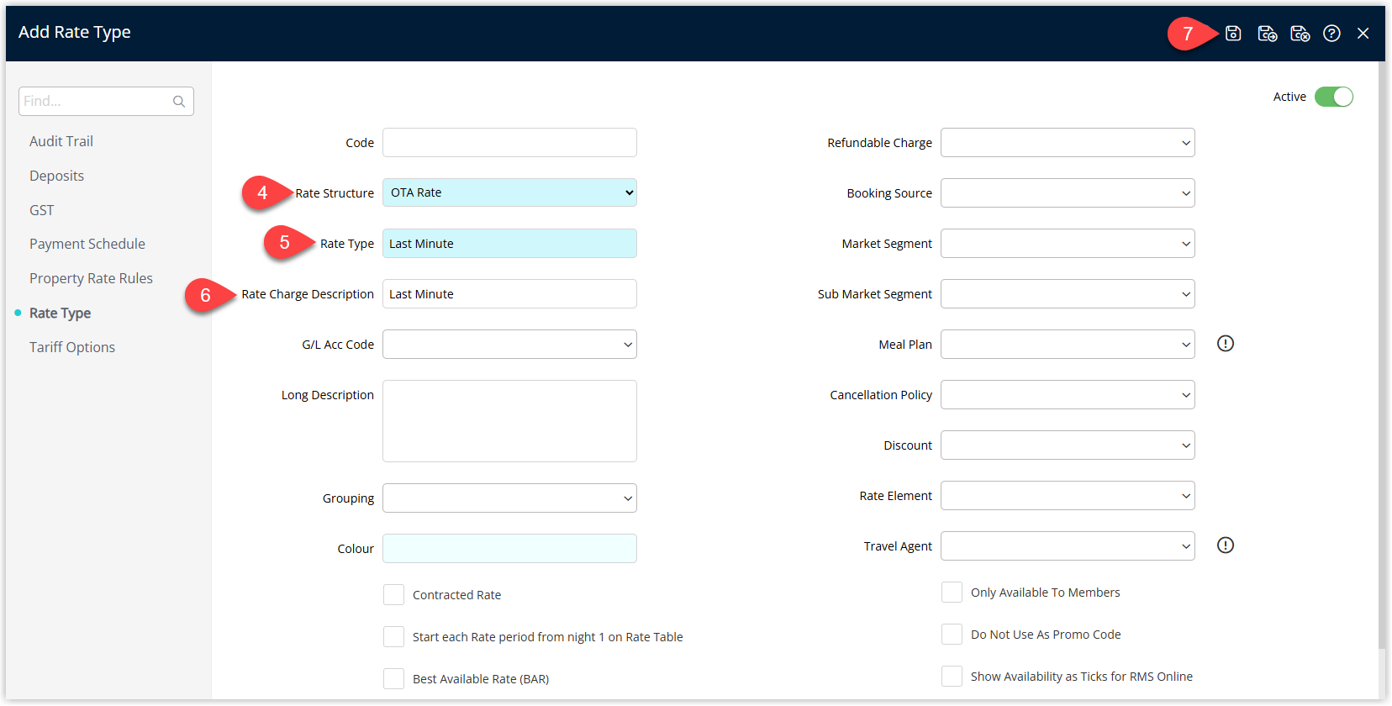Click the Long Description text area
Viewport: 1392px width, 706px height.
tap(509, 420)
